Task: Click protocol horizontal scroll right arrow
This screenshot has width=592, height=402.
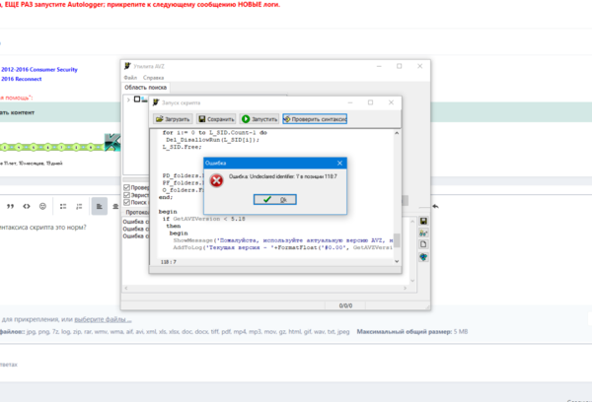Action: tap(405, 288)
